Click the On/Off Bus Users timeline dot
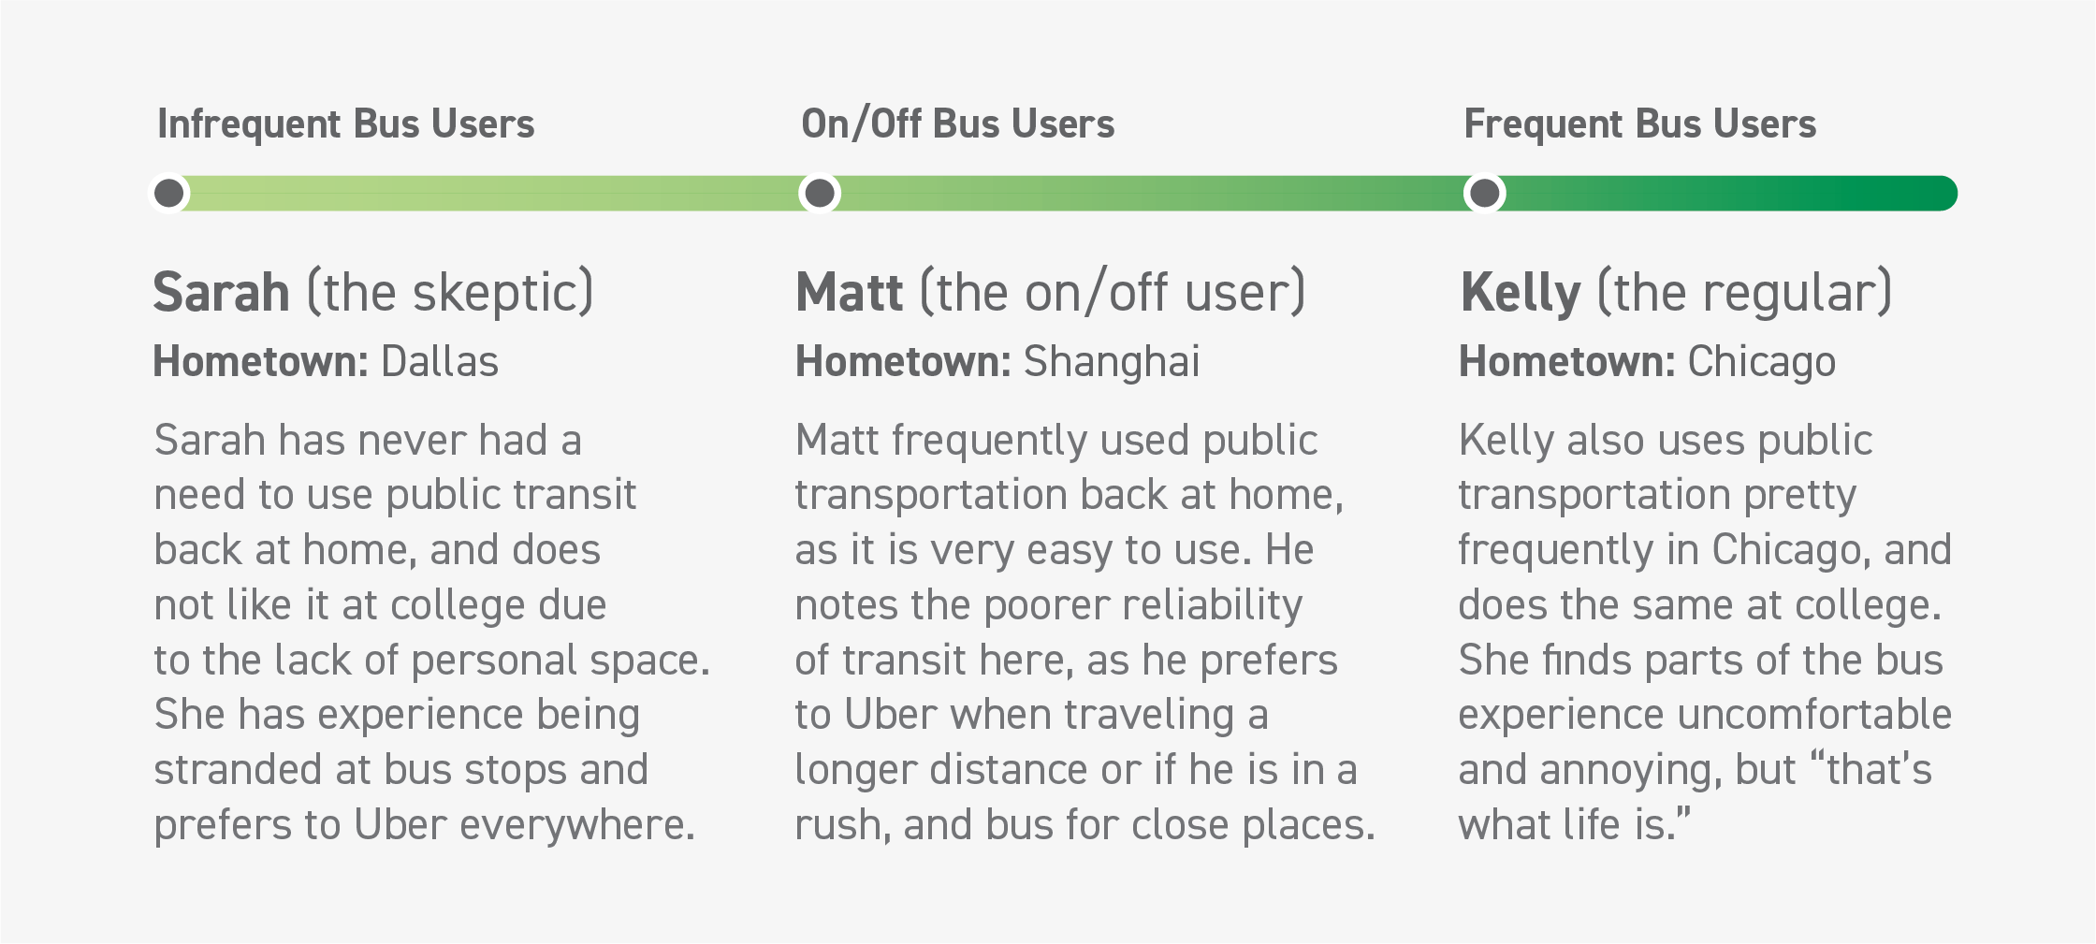This screenshot has width=2096, height=944. point(820,194)
